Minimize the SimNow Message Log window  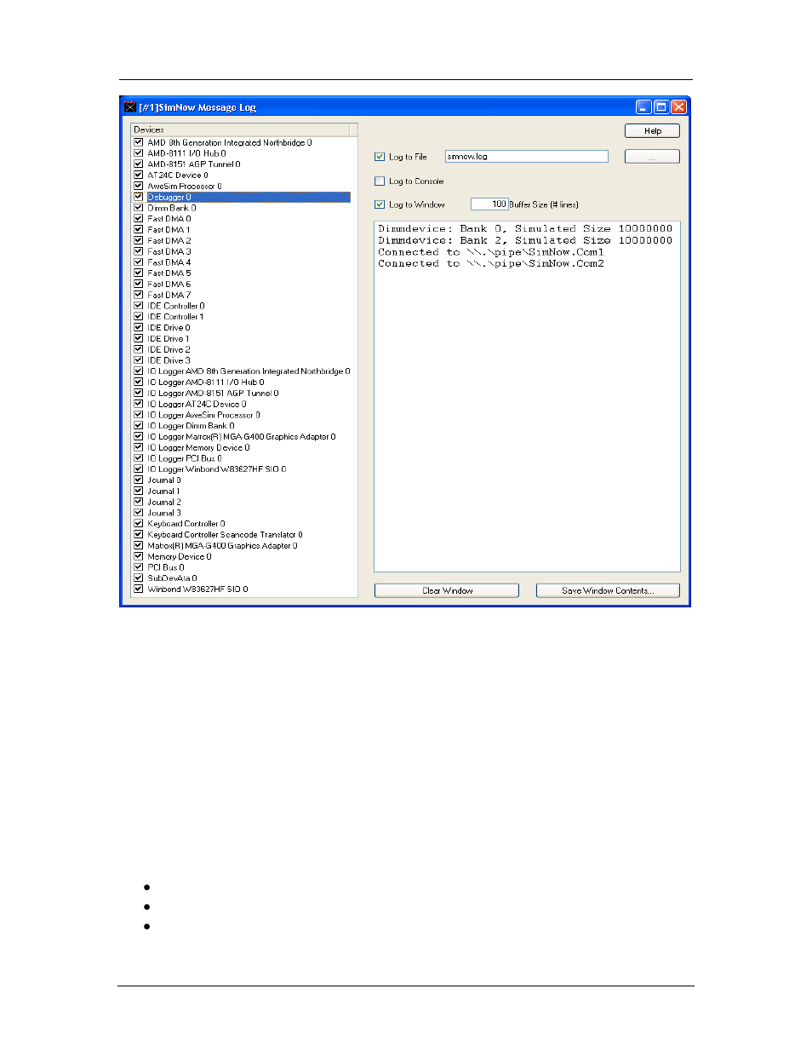(643, 107)
